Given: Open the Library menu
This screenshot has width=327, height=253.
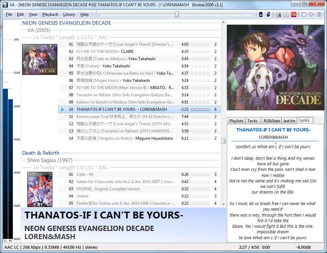Looking at the screenshot, I should (x=69, y=14).
